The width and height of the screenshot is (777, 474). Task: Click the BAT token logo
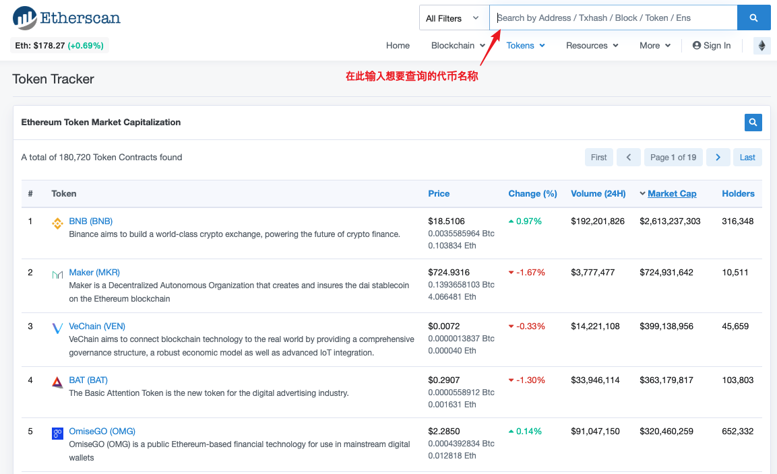[57, 382]
